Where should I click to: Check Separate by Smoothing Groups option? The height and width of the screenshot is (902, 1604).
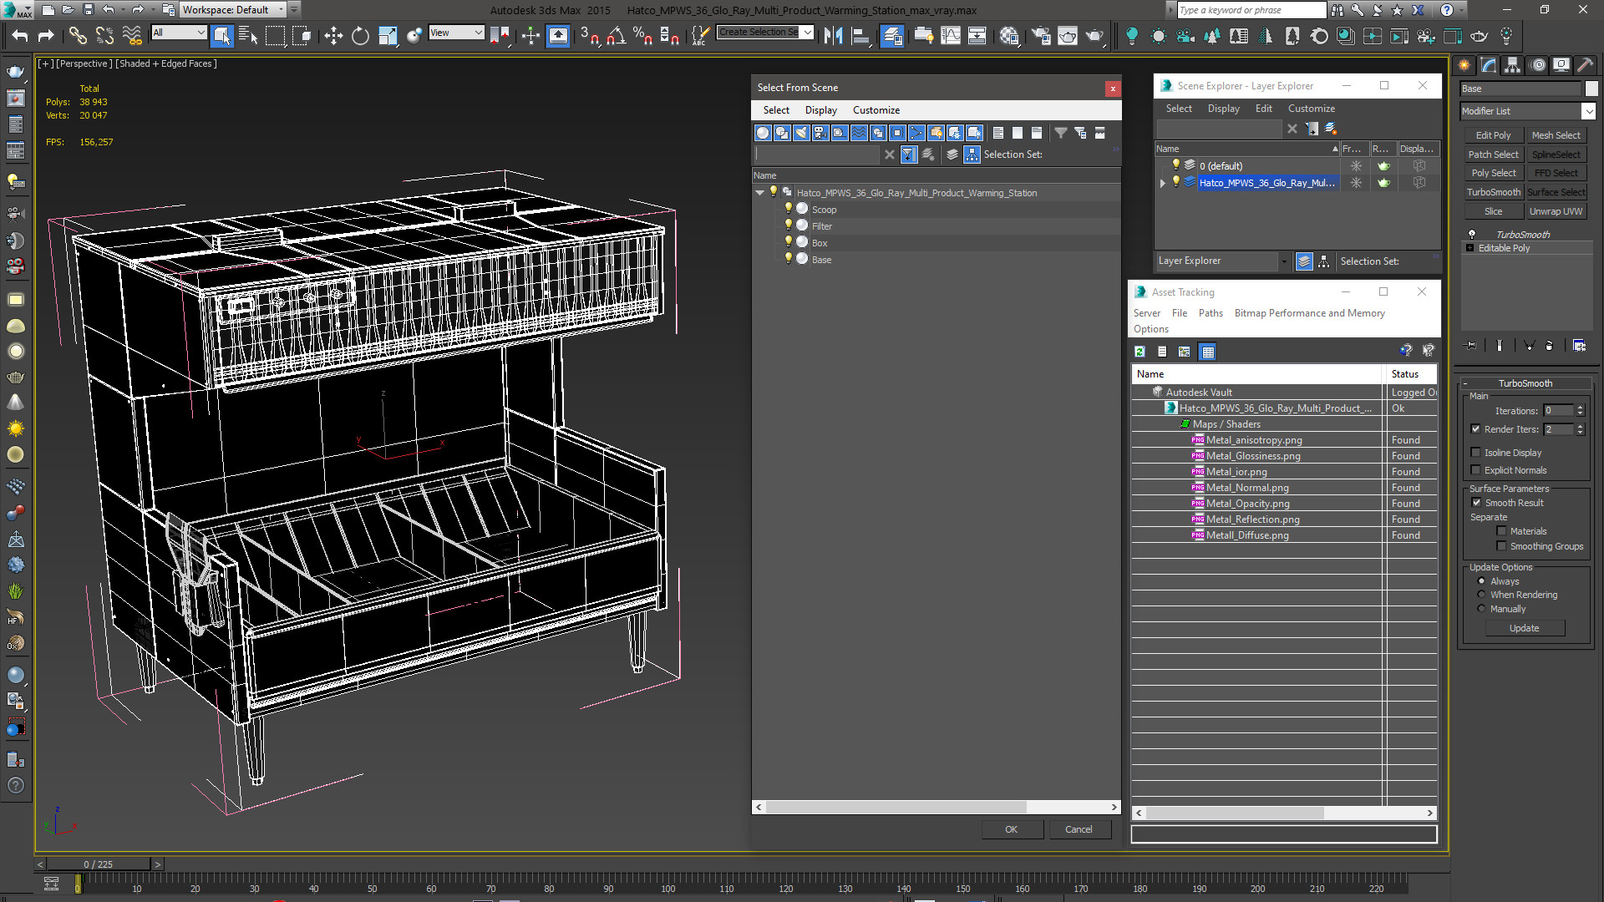[x=1501, y=546]
